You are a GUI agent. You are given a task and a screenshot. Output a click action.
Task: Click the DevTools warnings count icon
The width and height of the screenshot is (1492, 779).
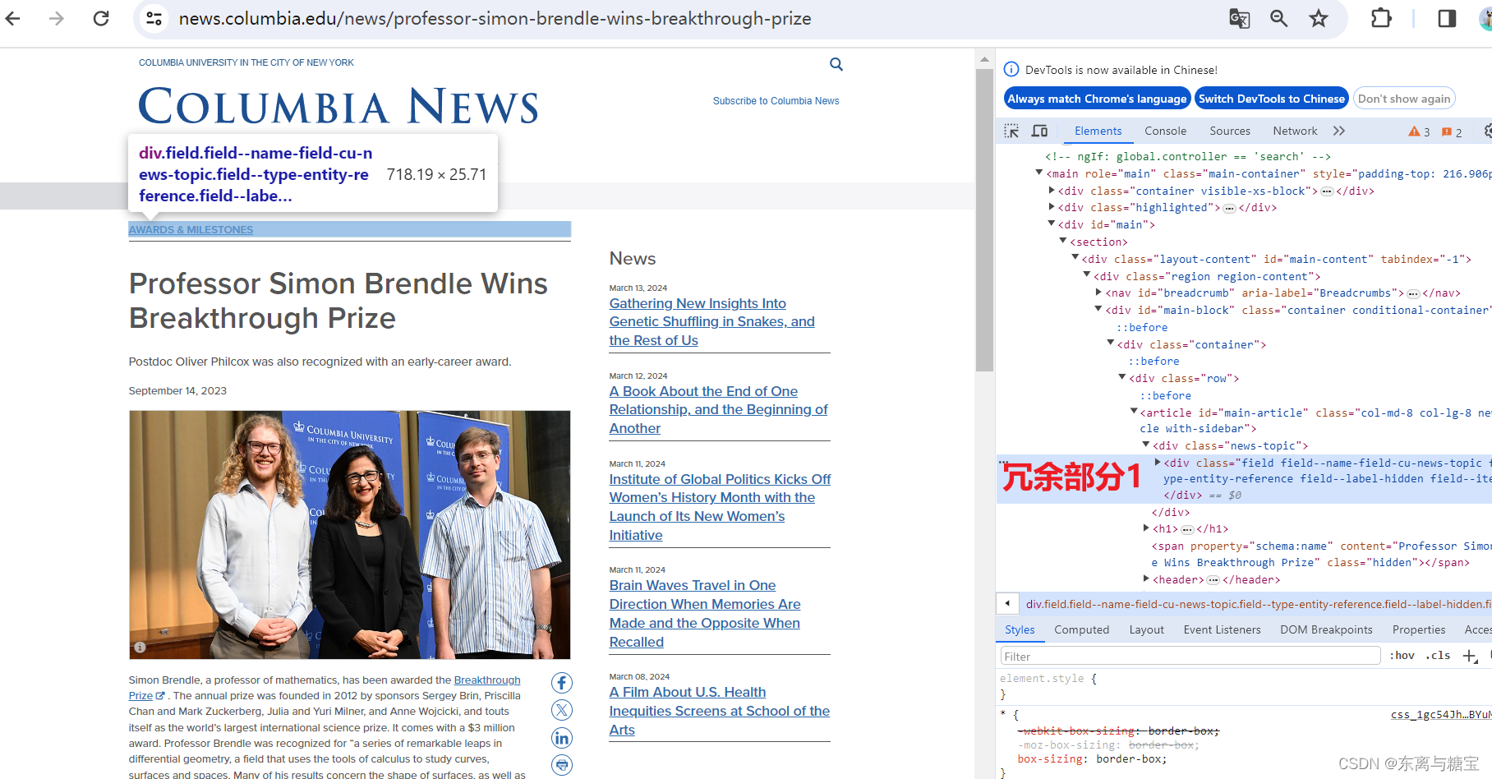(1419, 131)
